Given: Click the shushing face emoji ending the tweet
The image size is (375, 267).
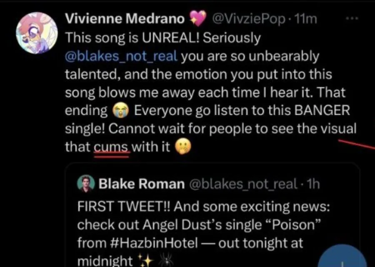Looking at the screenshot, I should [x=181, y=147].
